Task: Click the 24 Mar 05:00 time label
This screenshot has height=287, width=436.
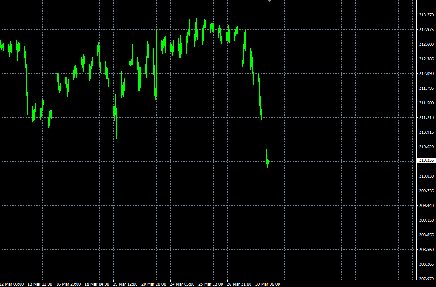Action: coord(182,284)
